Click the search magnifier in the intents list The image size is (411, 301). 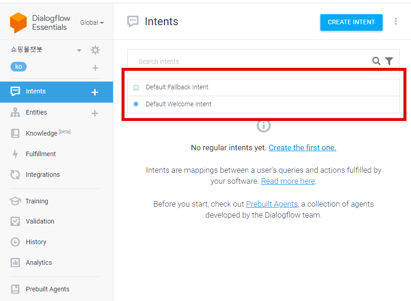376,61
